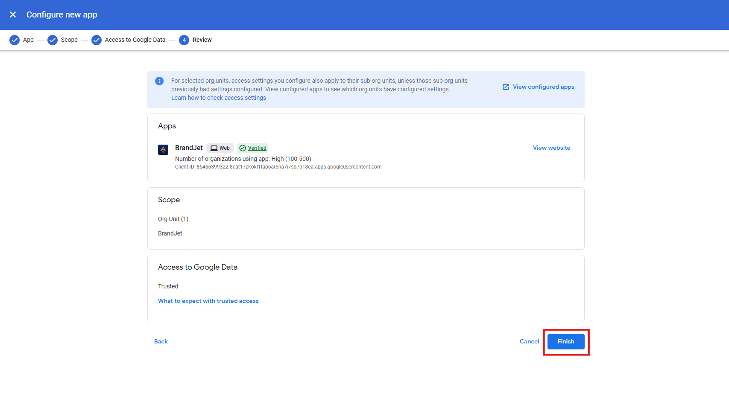
Task: Click Finish to complete configuration
Action: click(x=566, y=341)
